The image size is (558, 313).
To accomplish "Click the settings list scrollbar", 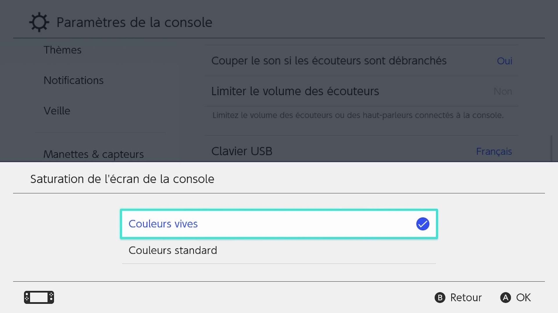I will [552, 148].
